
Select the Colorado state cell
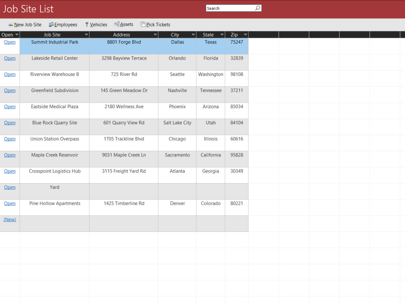tap(211, 207)
